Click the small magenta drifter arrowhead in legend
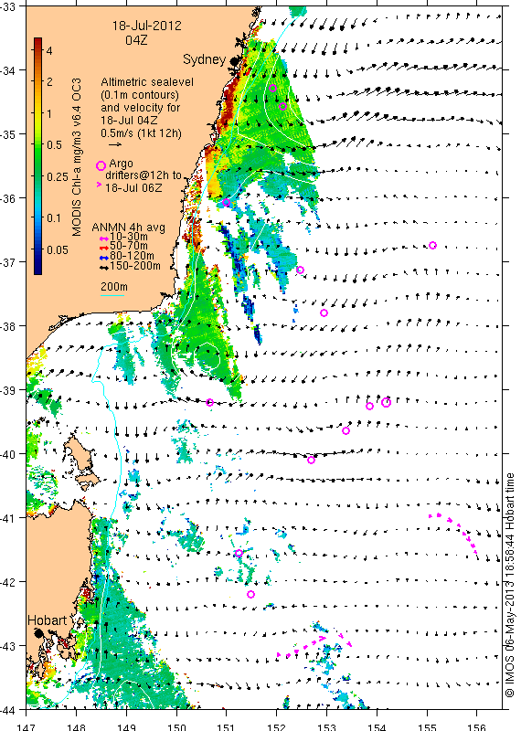 [x=99, y=185]
